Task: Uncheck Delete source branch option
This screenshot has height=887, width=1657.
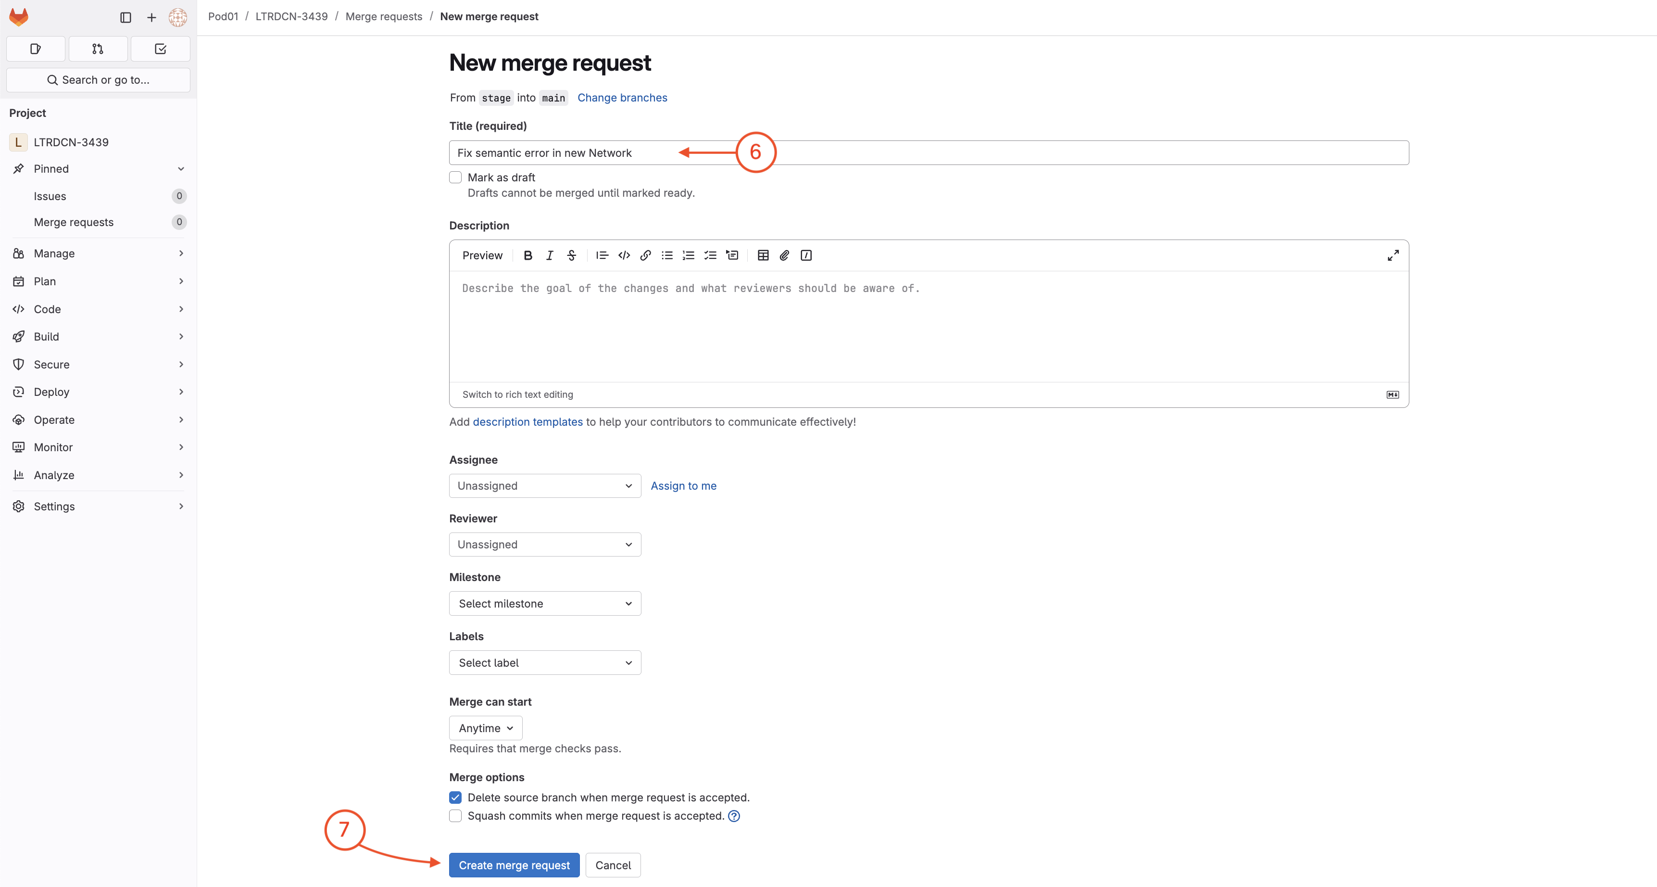Action: click(455, 798)
